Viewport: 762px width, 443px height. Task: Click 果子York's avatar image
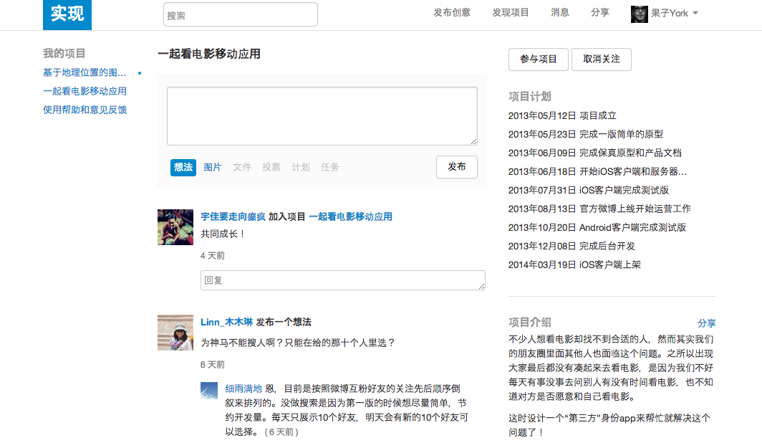pos(639,14)
